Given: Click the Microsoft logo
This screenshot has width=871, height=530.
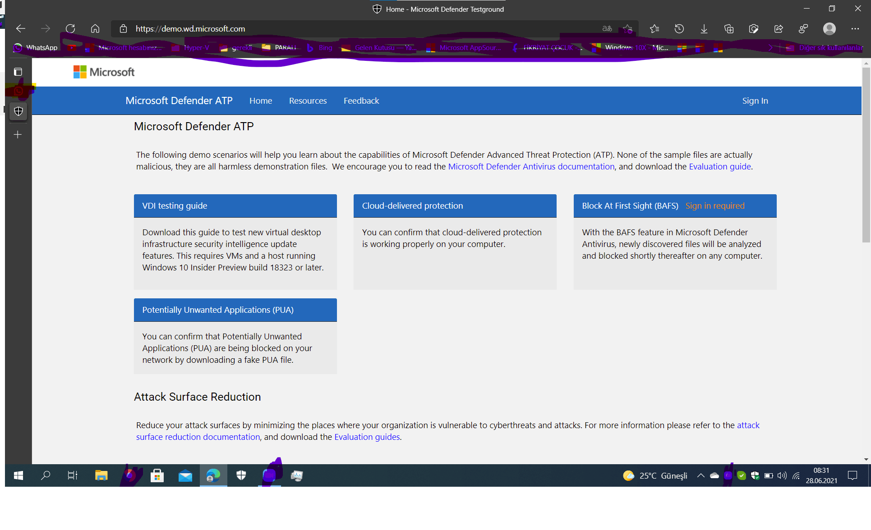Looking at the screenshot, I should click(x=104, y=72).
